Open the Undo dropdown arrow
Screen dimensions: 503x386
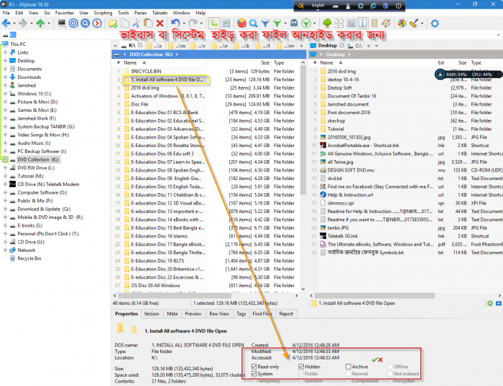click(184, 24)
